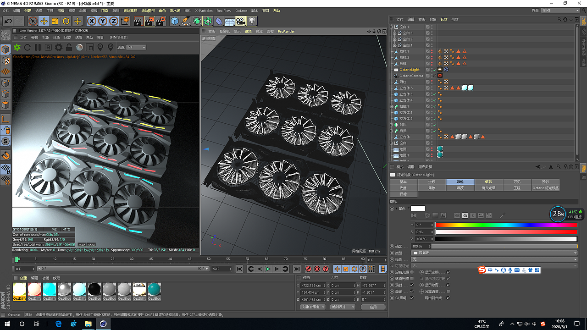Start Octane Live Viewer render

pos(17,47)
